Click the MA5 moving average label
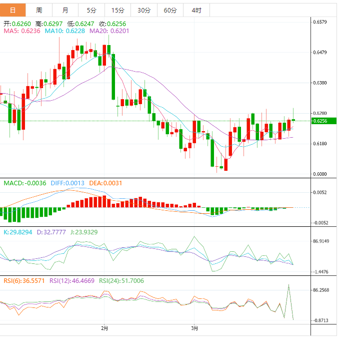The image size is (339, 339). coord(22,31)
